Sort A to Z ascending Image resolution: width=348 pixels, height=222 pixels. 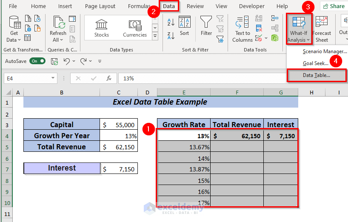coord(171,22)
